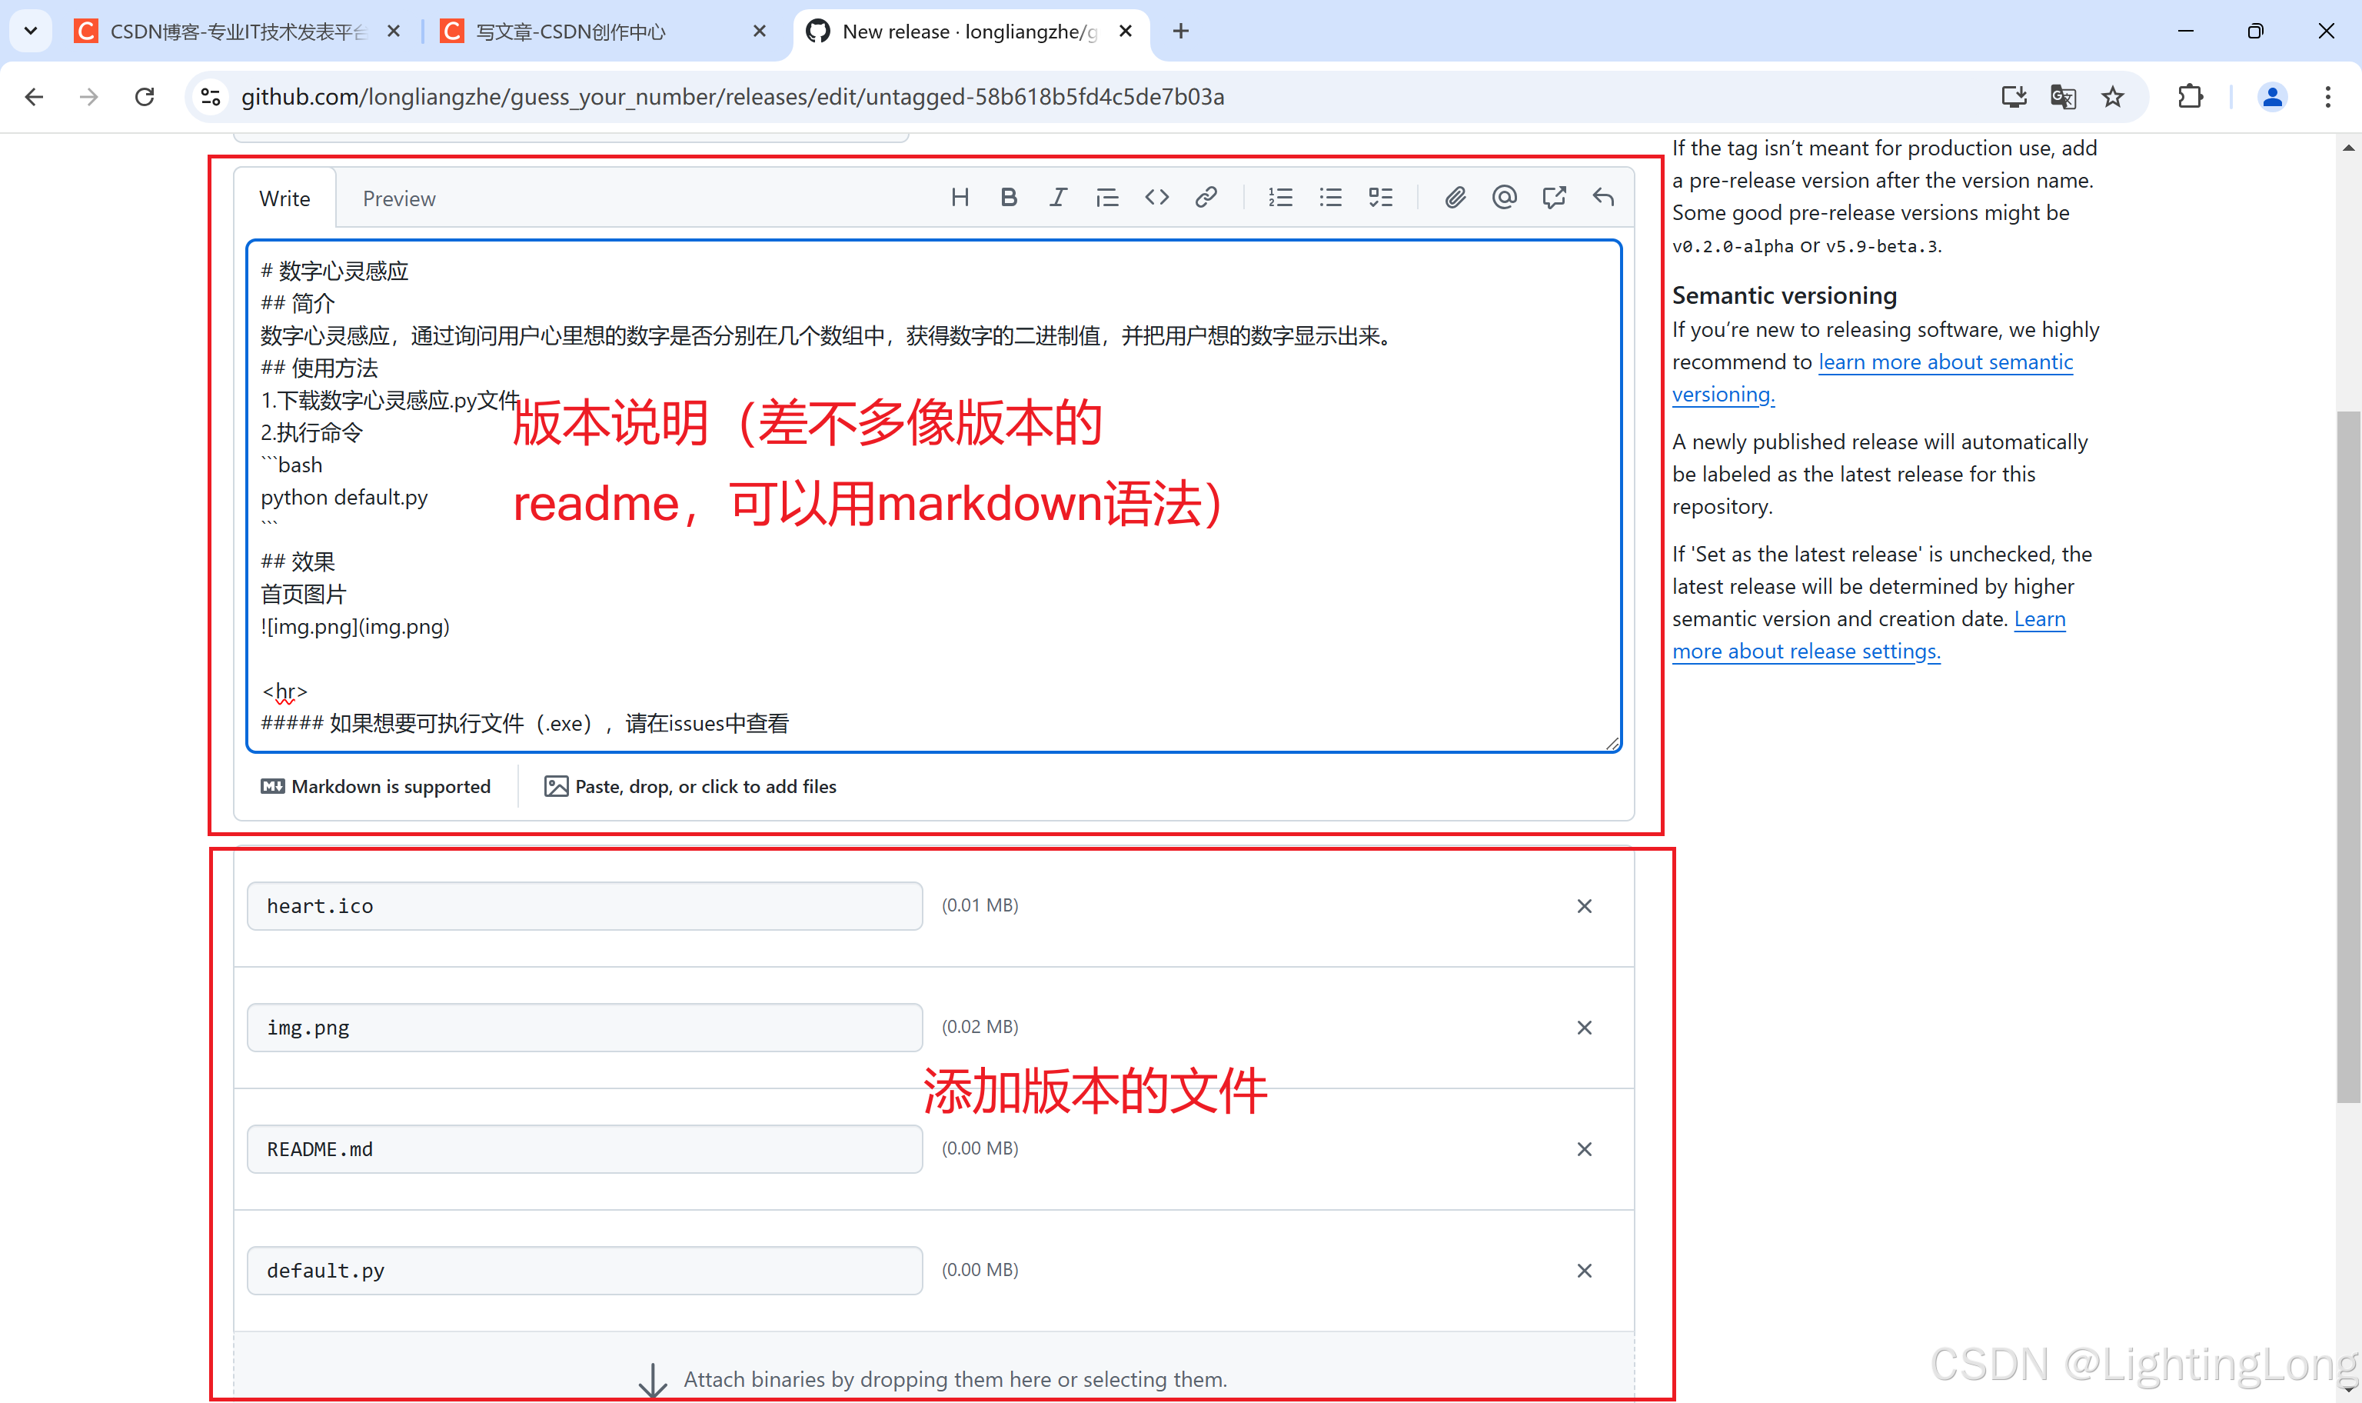The height and width of the screenshot is (1403, 2362).
Task: Open the learn more about semantic versioning link
Action: pos(1944,362)
